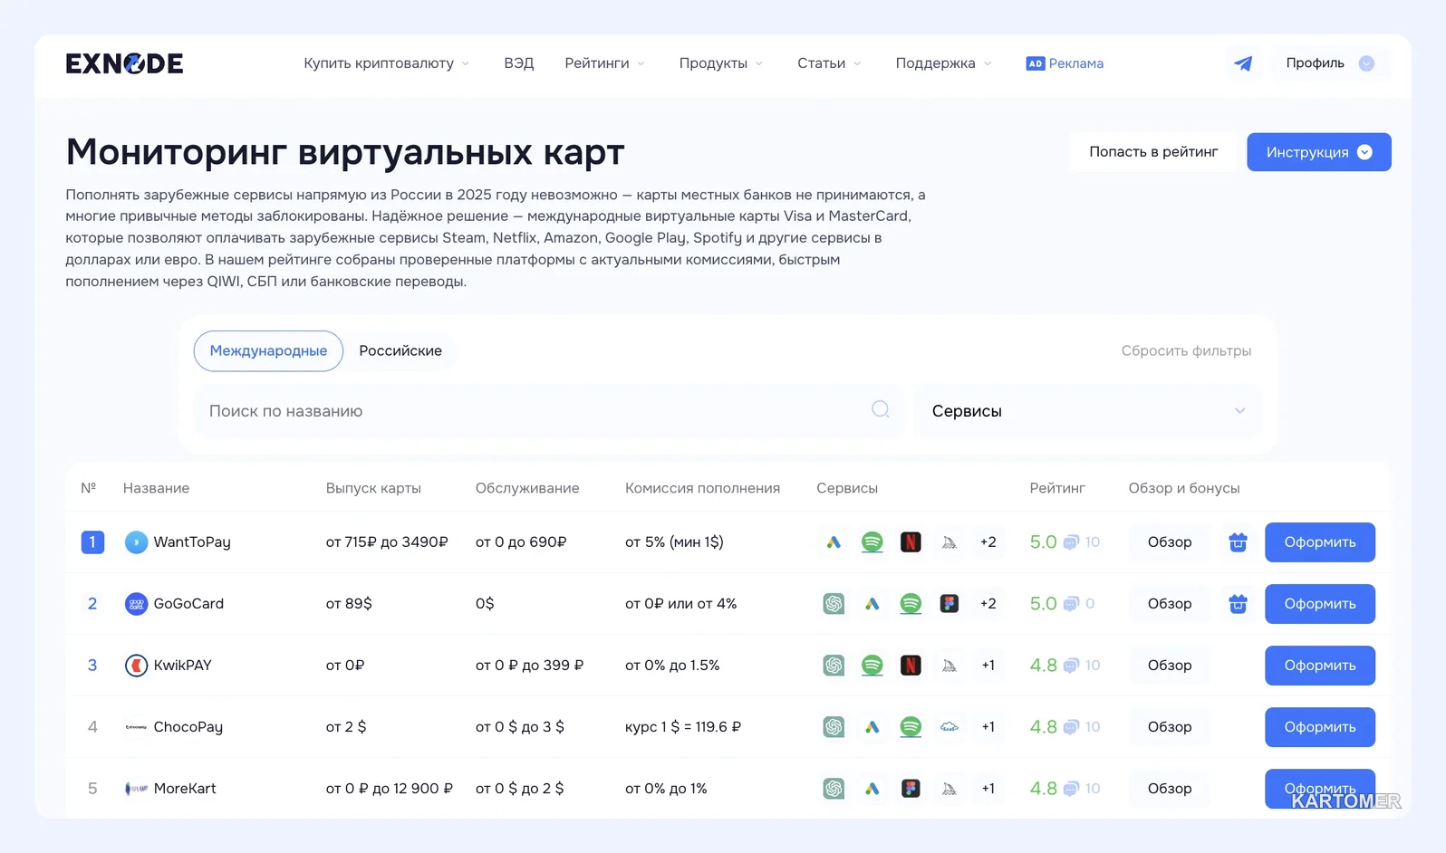Expand the Поддержка menu
Screen dimensions: 1446x853
(943, 63)
